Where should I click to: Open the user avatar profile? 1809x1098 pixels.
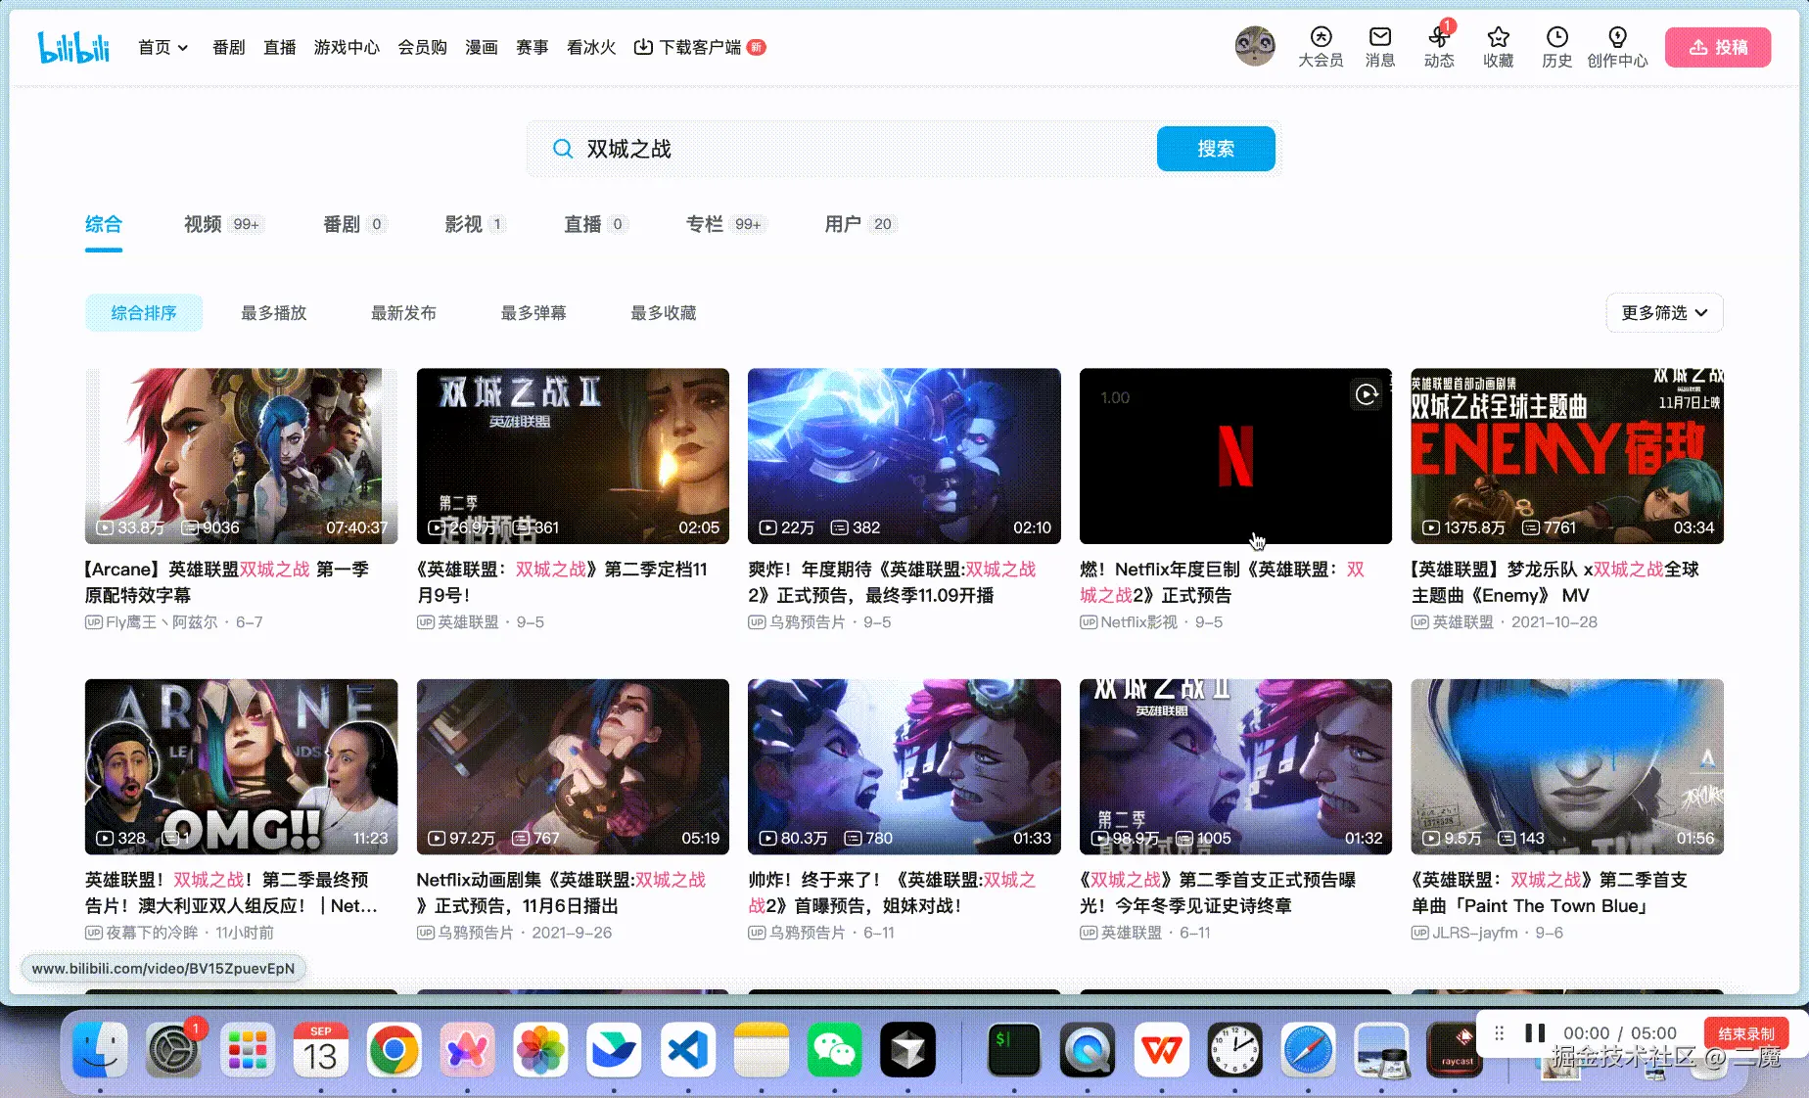(x=1255, y=46)
